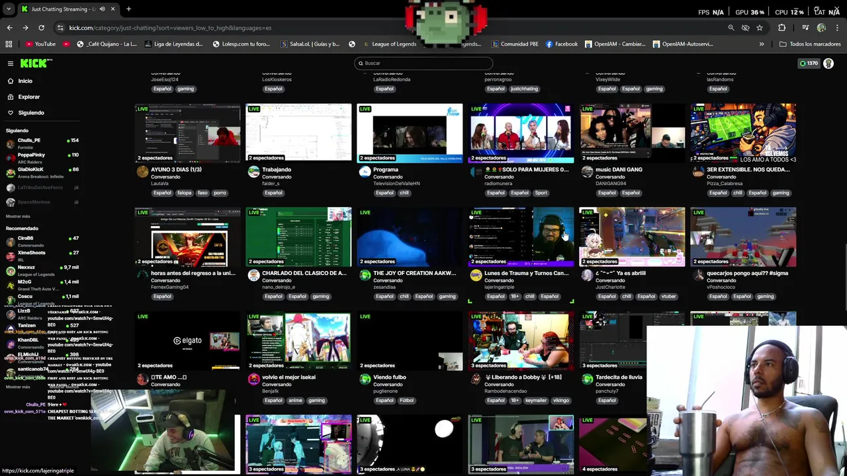Image resolution: width=847 pixels, height=476 pixels.
Task: Open the Trabajando stream thumbnail
Action: coord(298,133)
